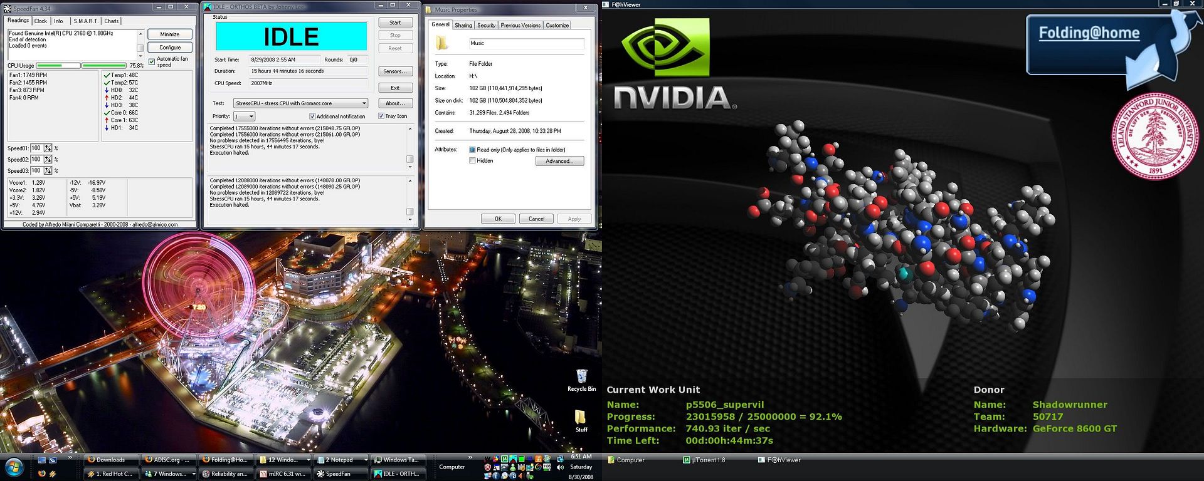Switch to SpeedFan via its taskbar button
The width and height of the screenshot is (1204, 481).
click(342, 473)
